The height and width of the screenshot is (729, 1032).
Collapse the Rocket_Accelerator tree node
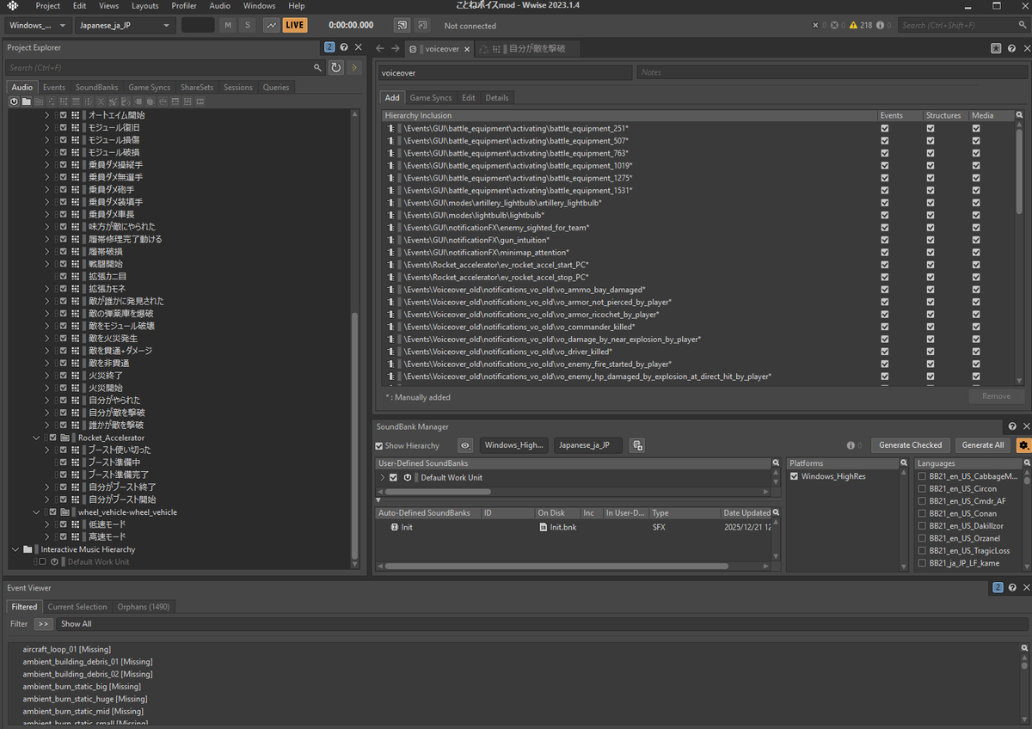(37, 438)
